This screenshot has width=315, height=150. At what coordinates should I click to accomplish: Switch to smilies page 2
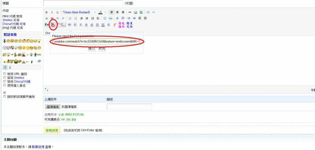tap(10, 68)
